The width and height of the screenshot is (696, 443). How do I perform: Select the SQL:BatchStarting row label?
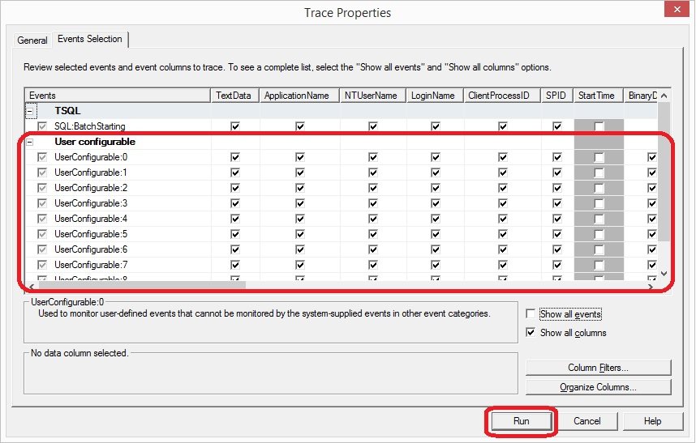click(90, 126)
